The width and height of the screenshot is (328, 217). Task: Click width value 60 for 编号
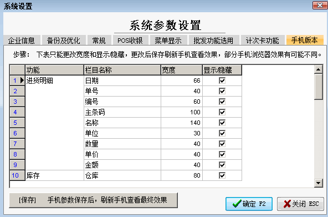pyautogui.click(x=182, y=102)
